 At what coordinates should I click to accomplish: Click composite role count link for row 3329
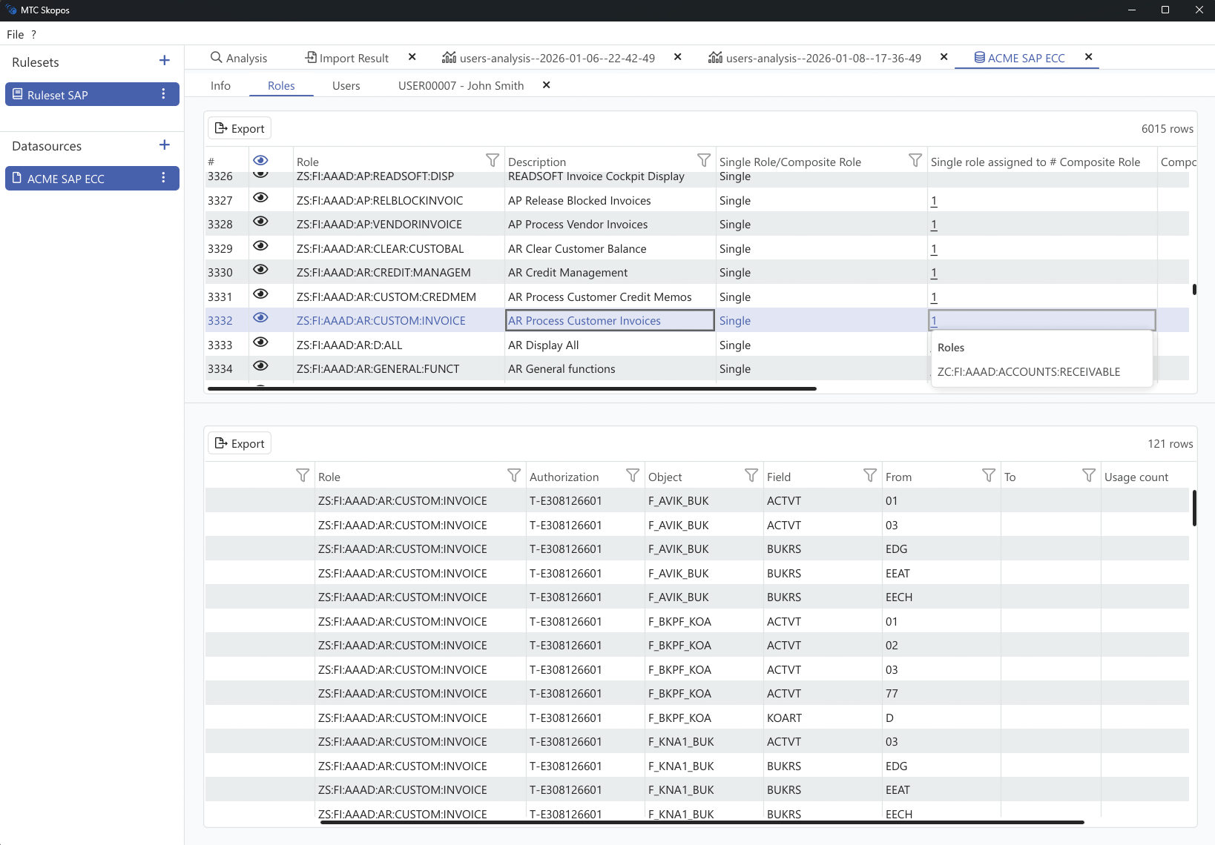[x=934, y=249]
